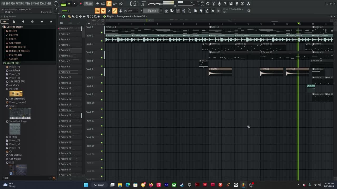This screenshot has height=189, width=337.
Task: Open the ADD menu
Action: point(13,3)
